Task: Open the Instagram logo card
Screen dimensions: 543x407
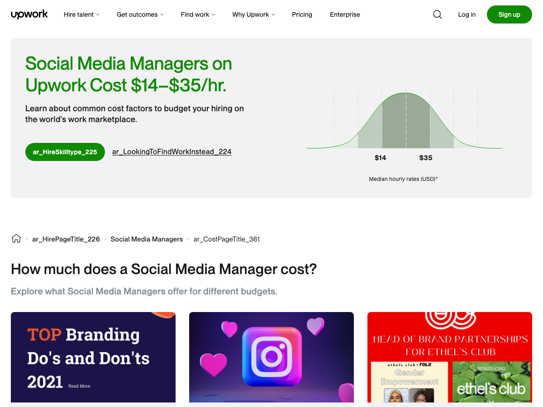Action: (x=271, y=357)
